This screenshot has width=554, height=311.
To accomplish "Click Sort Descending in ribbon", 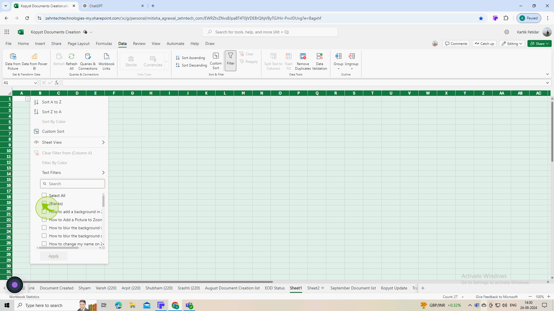I will pyautogui.click(x=191, y=65).
